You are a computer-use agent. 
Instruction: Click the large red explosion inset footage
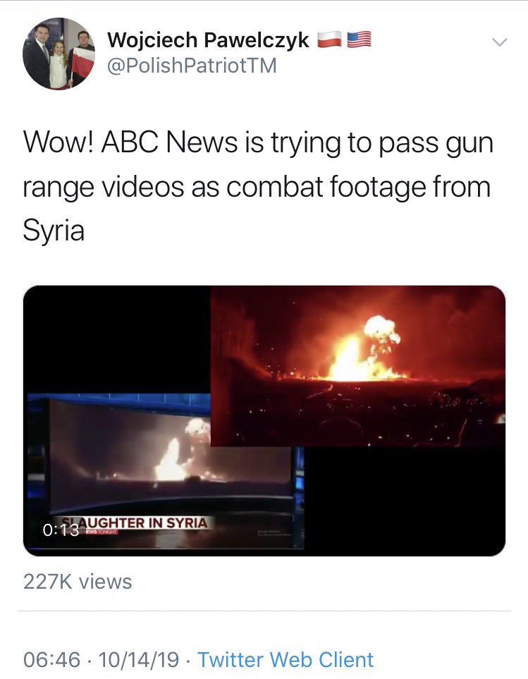tap(358, 366)
